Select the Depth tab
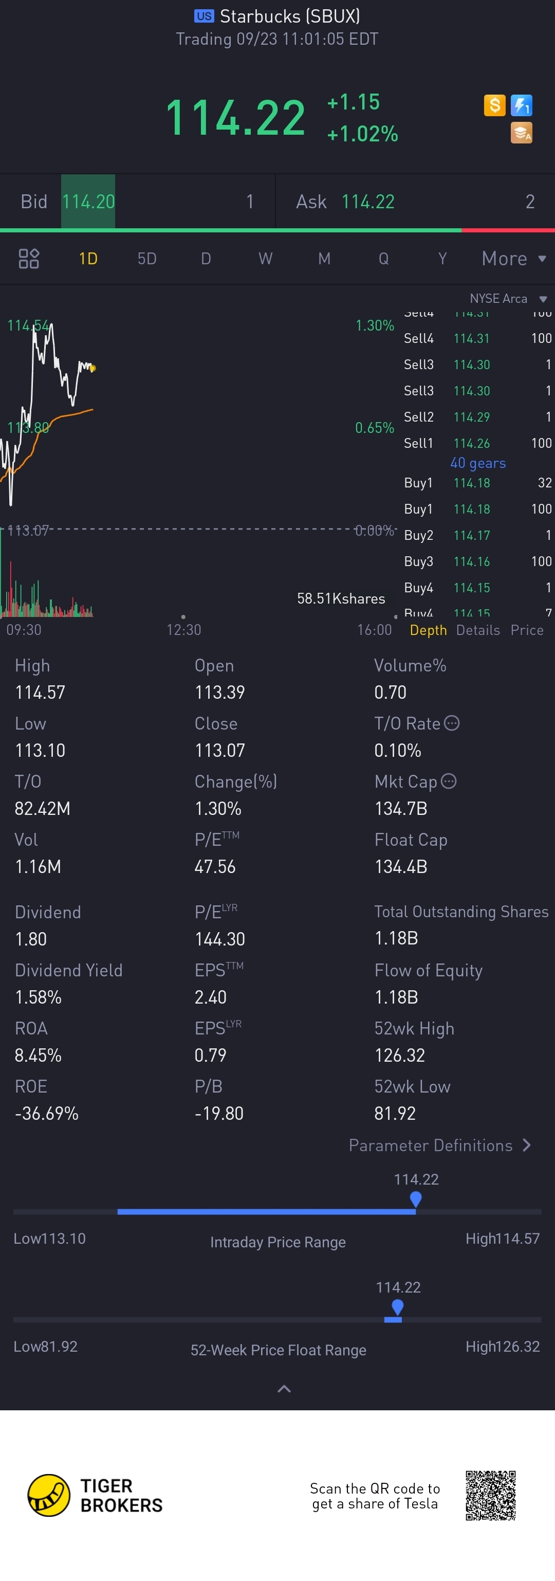Viewport: 555px width, 1581px height. (x=428, y=630)
